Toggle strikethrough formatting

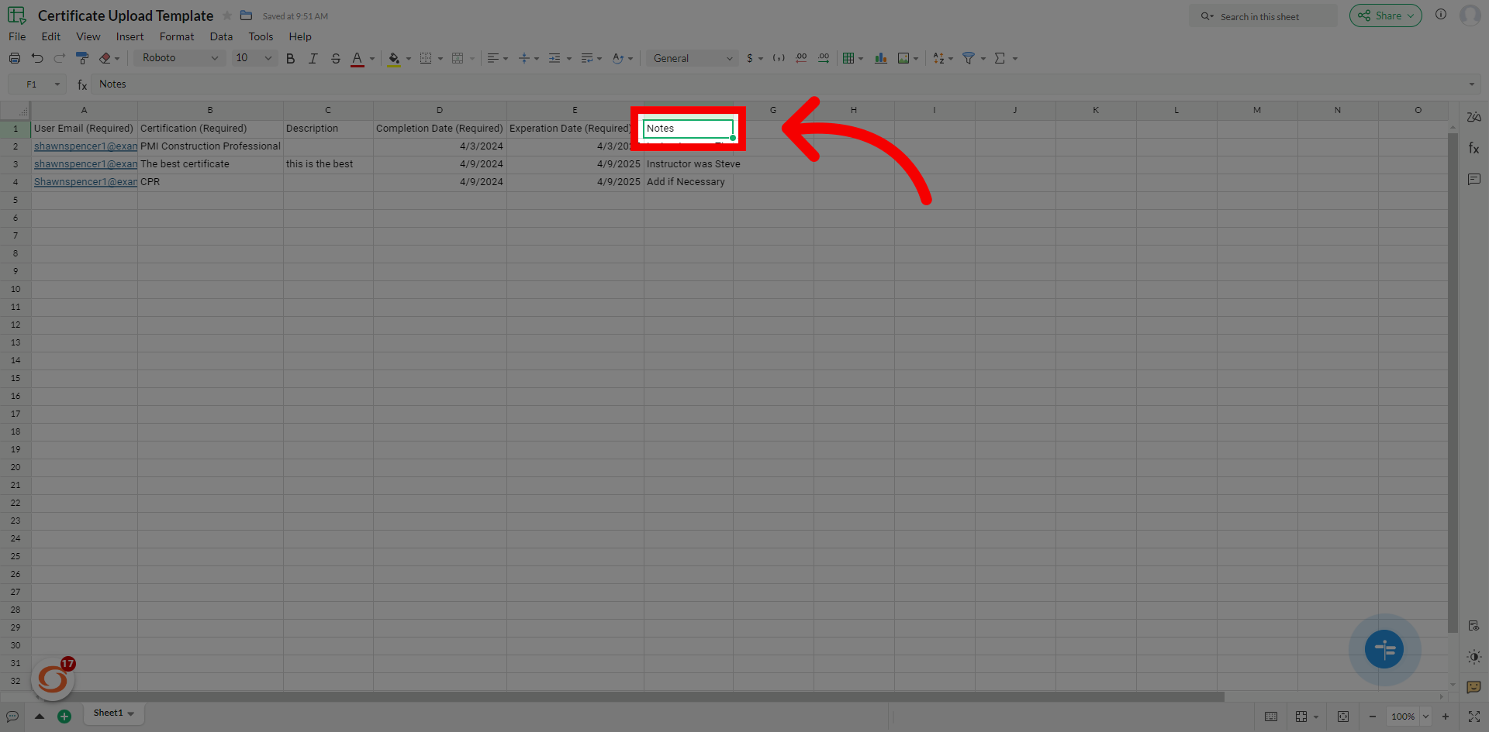[x=336, y=58]
